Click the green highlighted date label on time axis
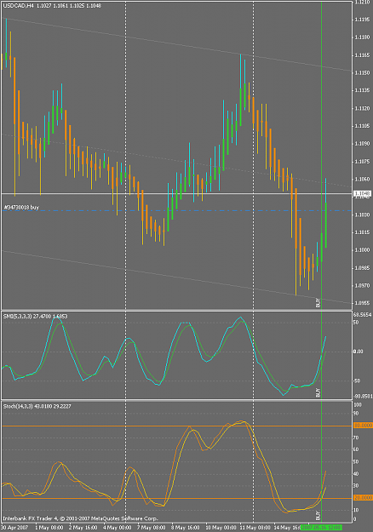373x532 pixels. click(x=321, y=528)
